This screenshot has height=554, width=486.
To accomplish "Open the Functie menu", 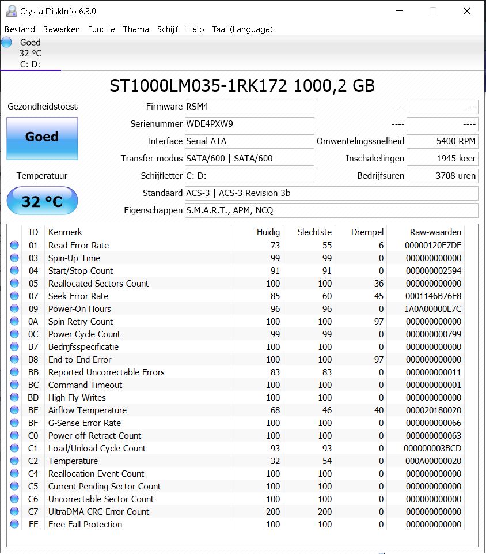I will [101, 29].
